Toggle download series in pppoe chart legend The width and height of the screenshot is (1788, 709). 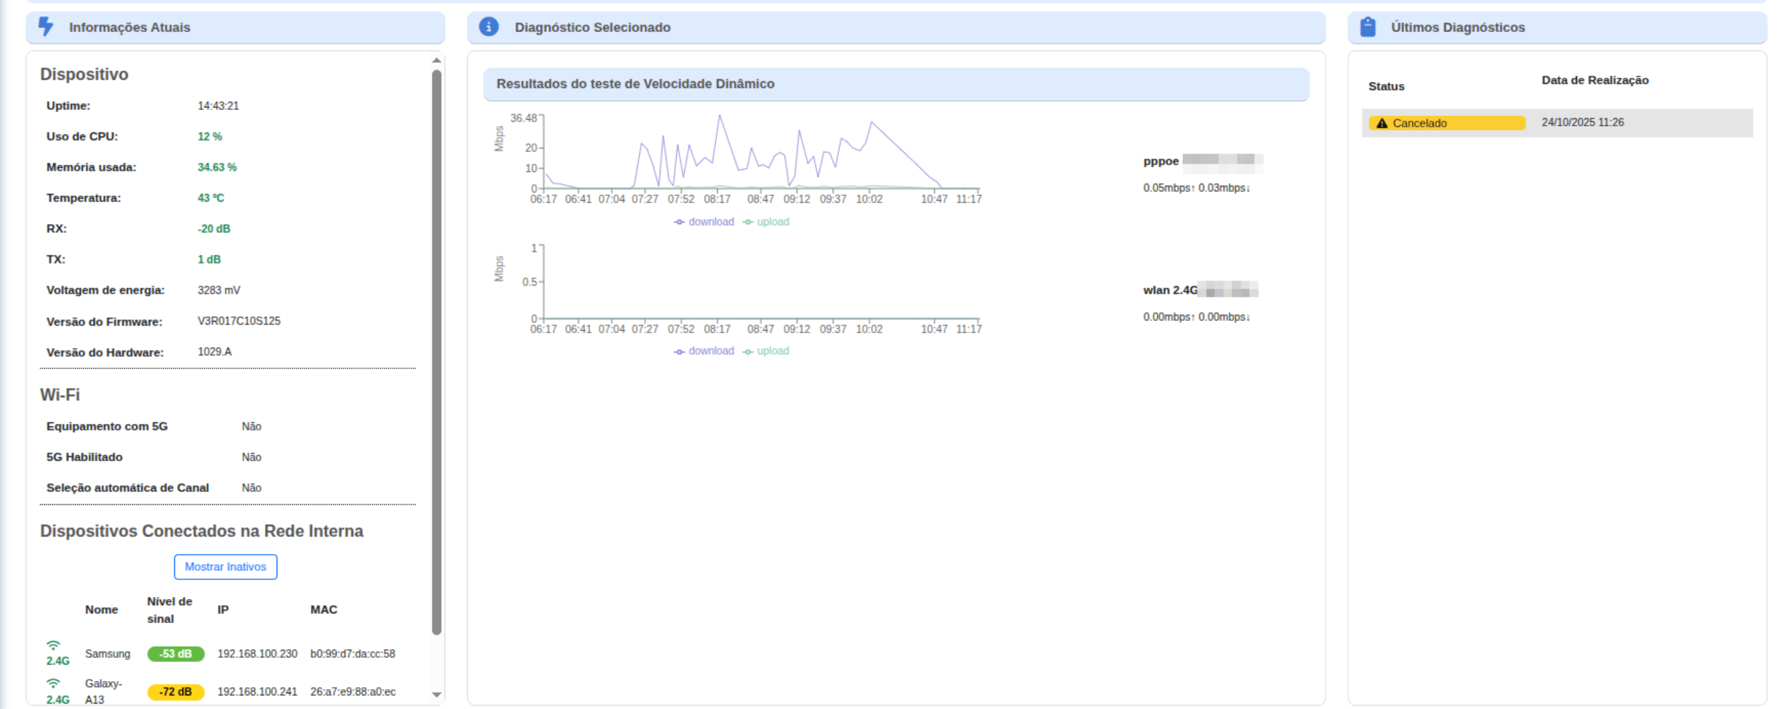tap(704, 221)
